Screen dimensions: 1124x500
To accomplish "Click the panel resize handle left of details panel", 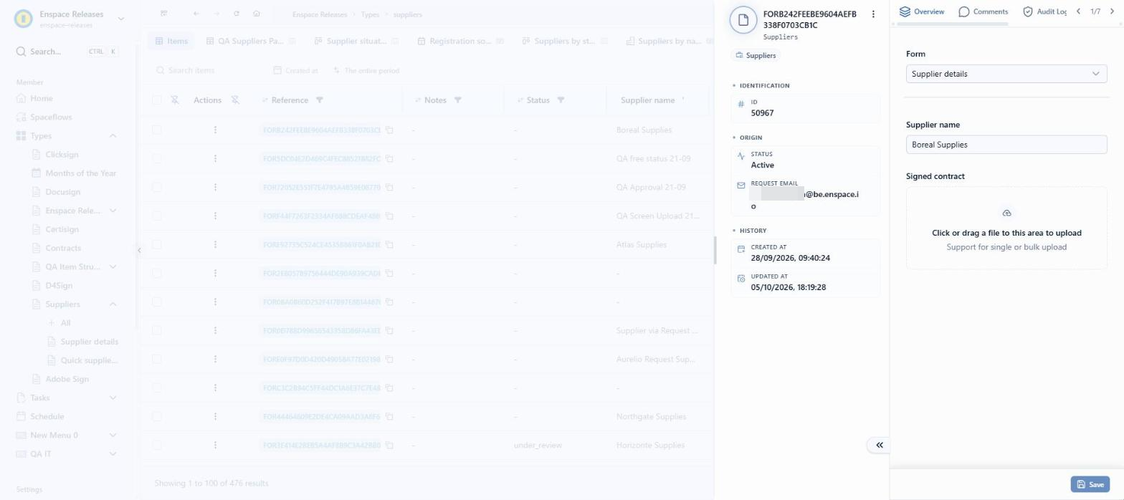I will click(715, 250).
